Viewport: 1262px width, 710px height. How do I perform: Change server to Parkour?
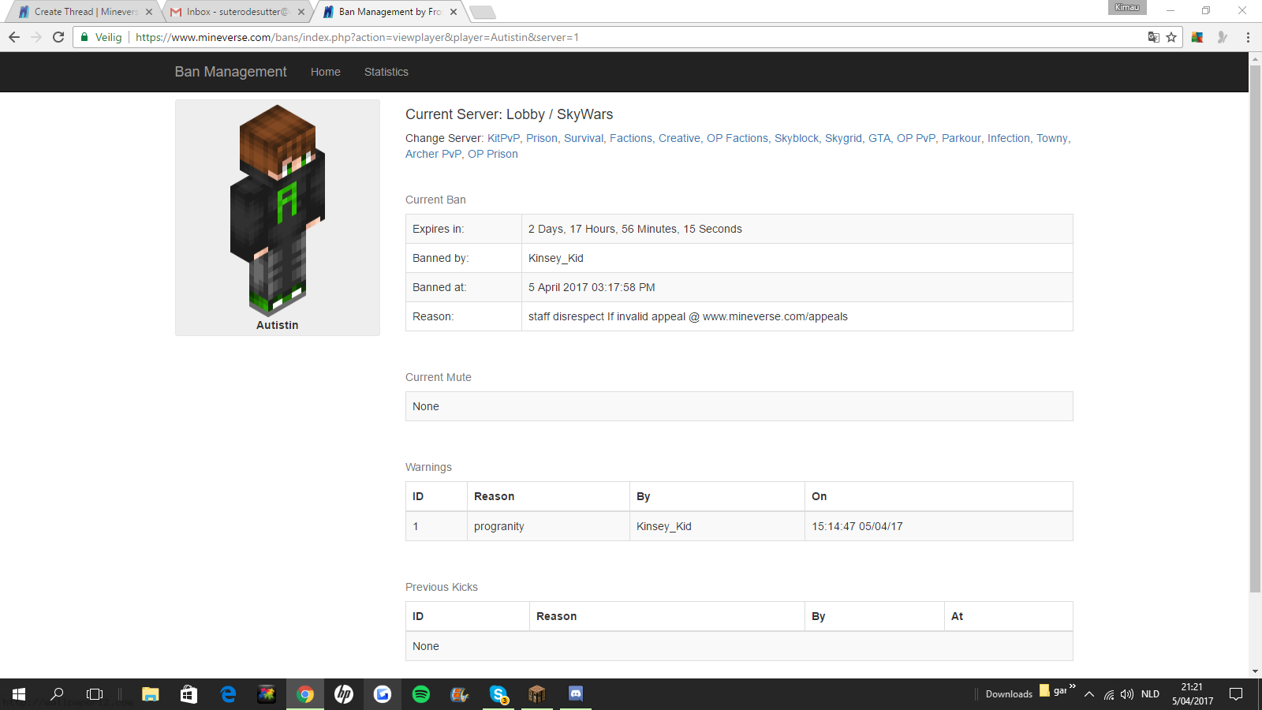[961, 138]
